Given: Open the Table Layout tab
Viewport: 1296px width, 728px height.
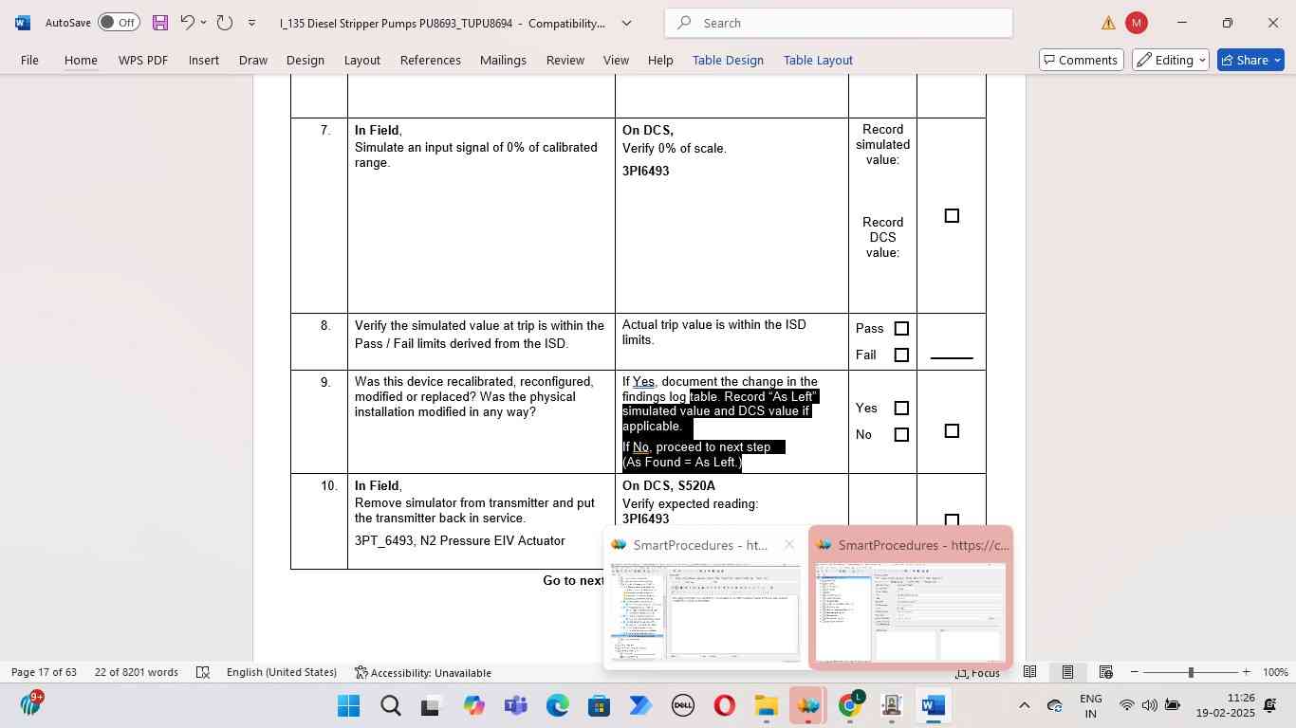Looking at the screenshot, I should coord(818,60).
